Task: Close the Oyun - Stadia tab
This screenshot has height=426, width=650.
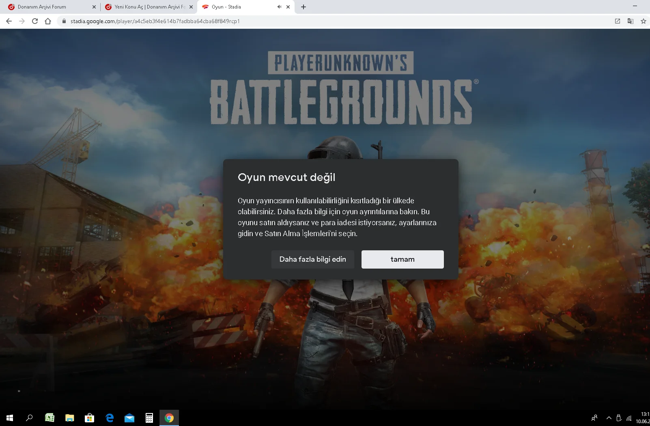Action: [288, 7]
